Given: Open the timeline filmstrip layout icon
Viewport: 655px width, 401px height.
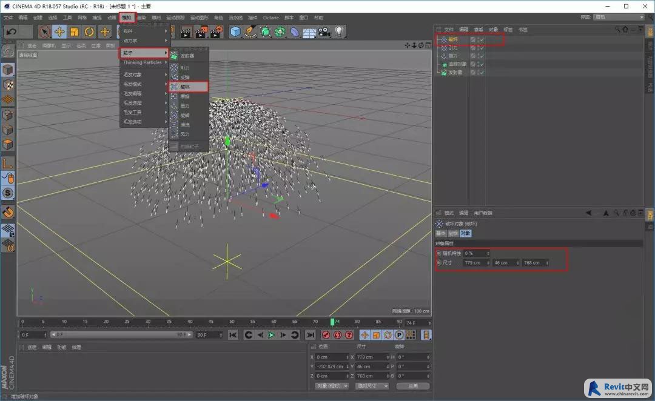Looking at the screenshot, I should point(426,335).
